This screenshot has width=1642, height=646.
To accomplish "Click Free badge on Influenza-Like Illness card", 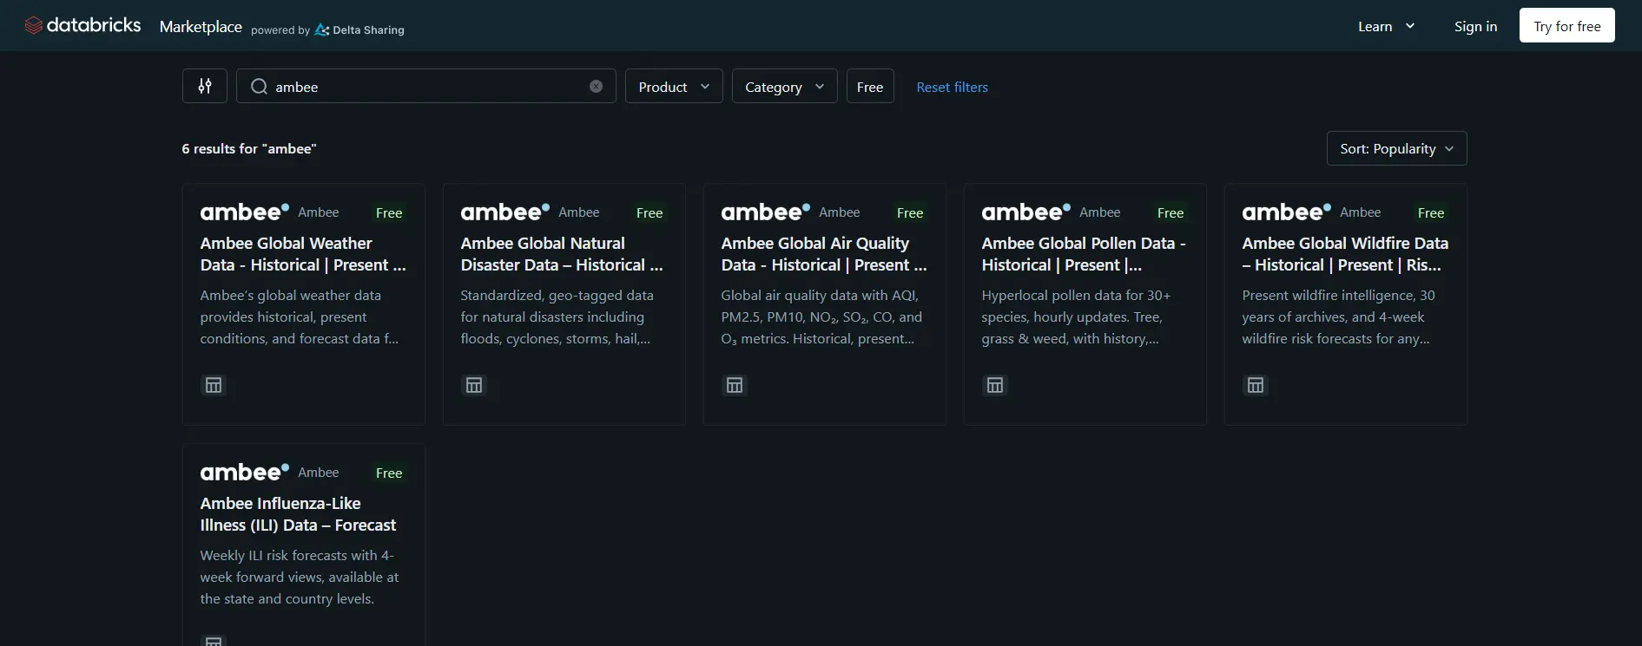I will click(389, 473).
